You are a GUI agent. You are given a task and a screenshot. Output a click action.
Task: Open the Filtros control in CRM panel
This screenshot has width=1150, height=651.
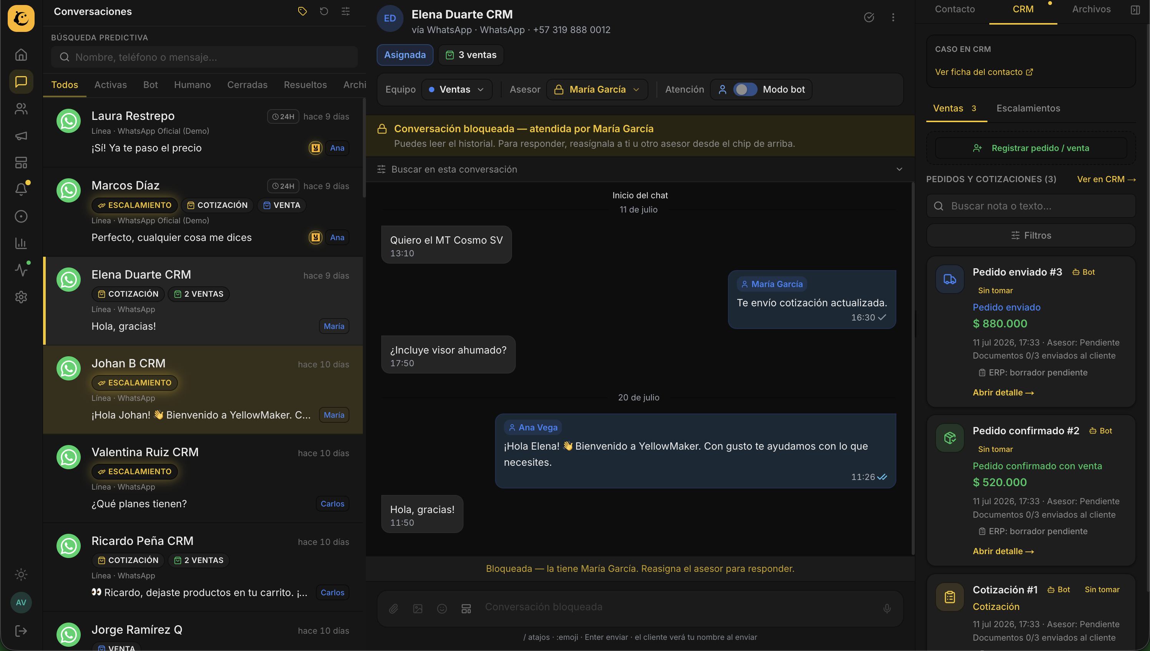[x=1030, y=236]
